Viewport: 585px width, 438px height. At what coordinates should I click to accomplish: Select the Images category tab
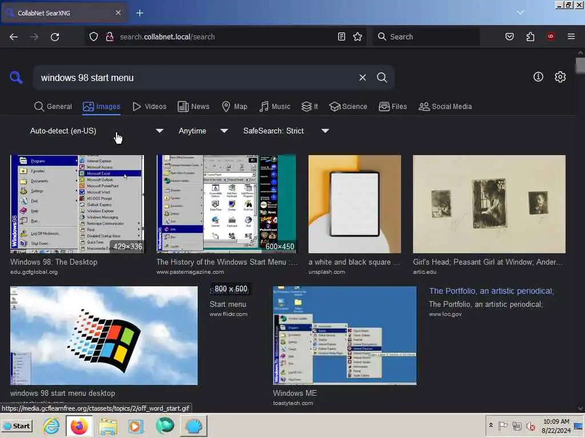pos(102,107)
